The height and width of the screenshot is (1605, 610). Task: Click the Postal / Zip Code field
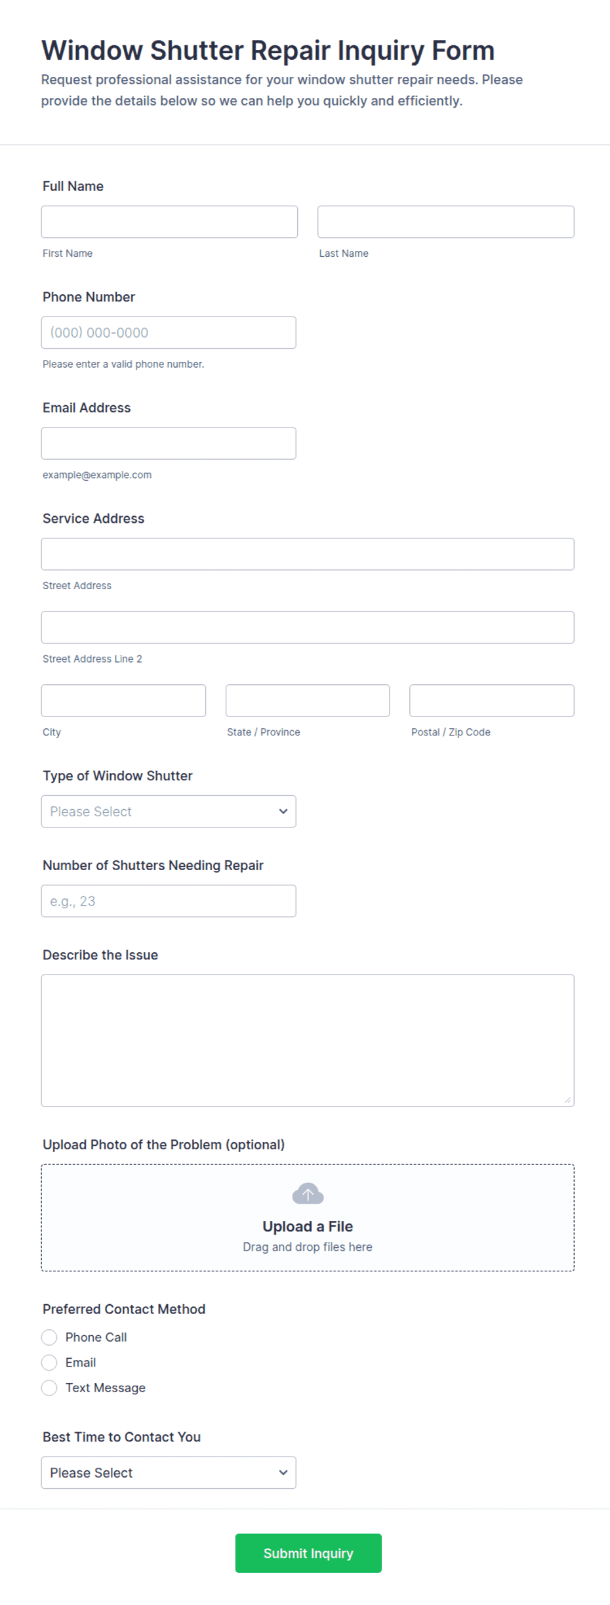click(x=492, y=701)
